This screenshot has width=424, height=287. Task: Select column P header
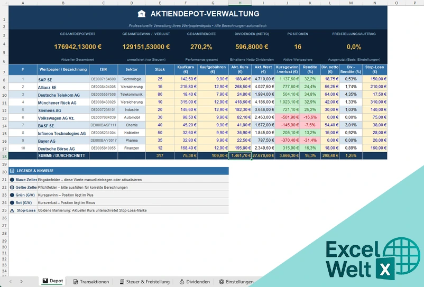tap(415, 3)
